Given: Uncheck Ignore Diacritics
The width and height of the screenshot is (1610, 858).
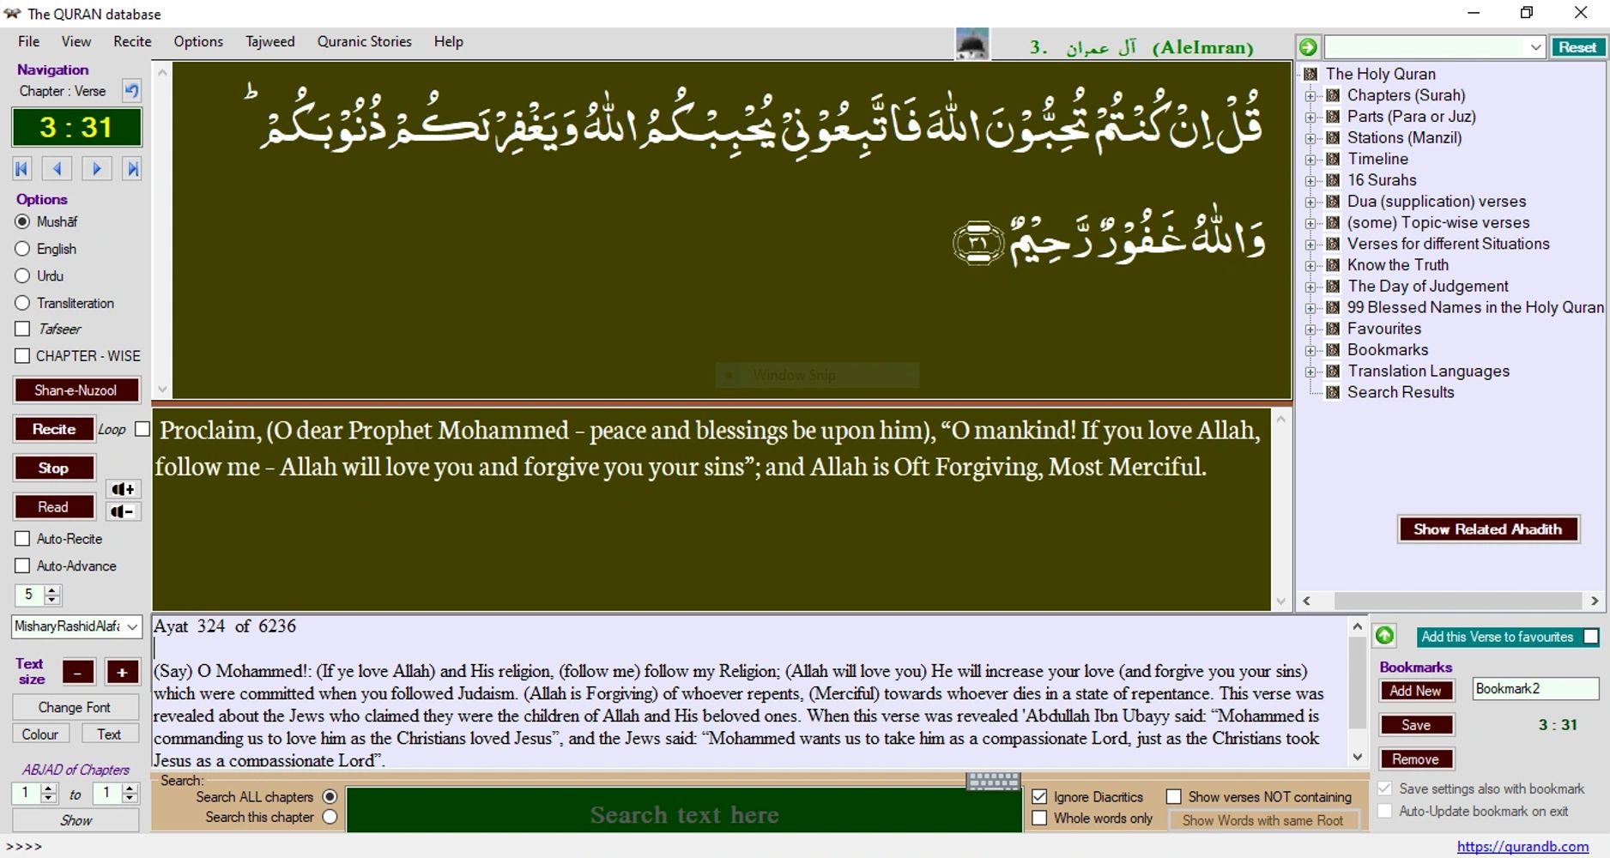Looking at the screenshot, I should [1039, 797].
